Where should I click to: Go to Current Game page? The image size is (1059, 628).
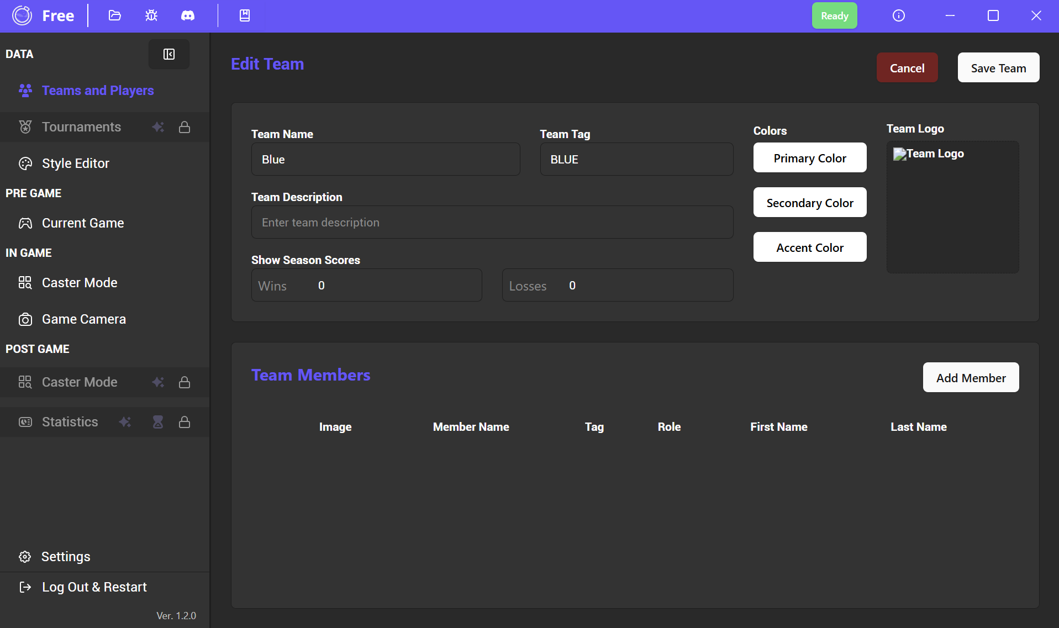pyautogui.click(x=83, y=223)
